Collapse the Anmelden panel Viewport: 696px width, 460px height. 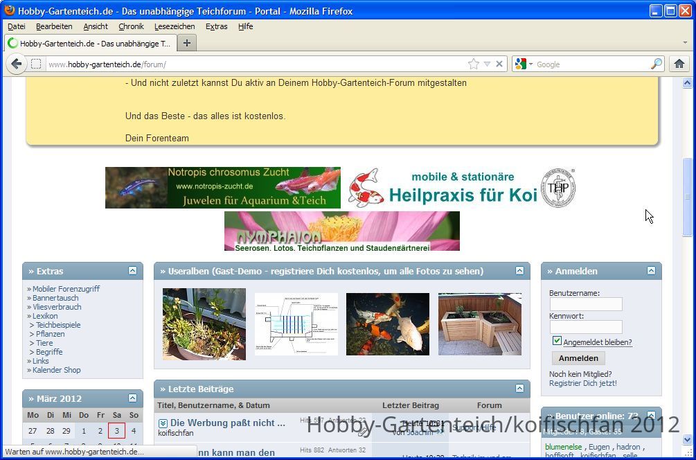click(x=651, y=270)
